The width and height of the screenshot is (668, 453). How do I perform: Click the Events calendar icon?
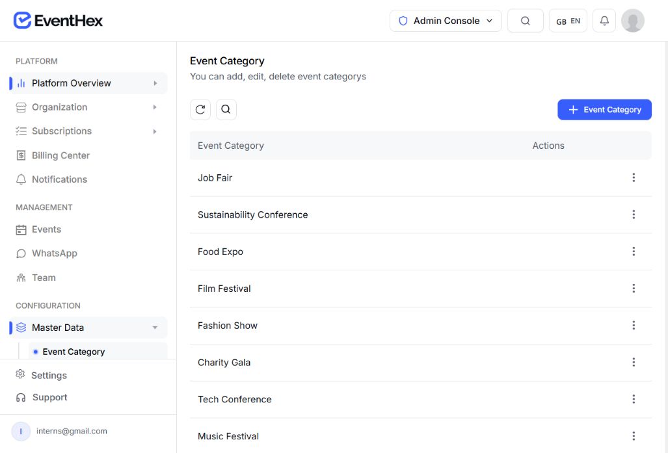(21, 230)
